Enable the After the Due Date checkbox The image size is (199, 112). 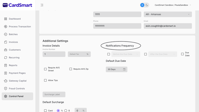(146, 54)
